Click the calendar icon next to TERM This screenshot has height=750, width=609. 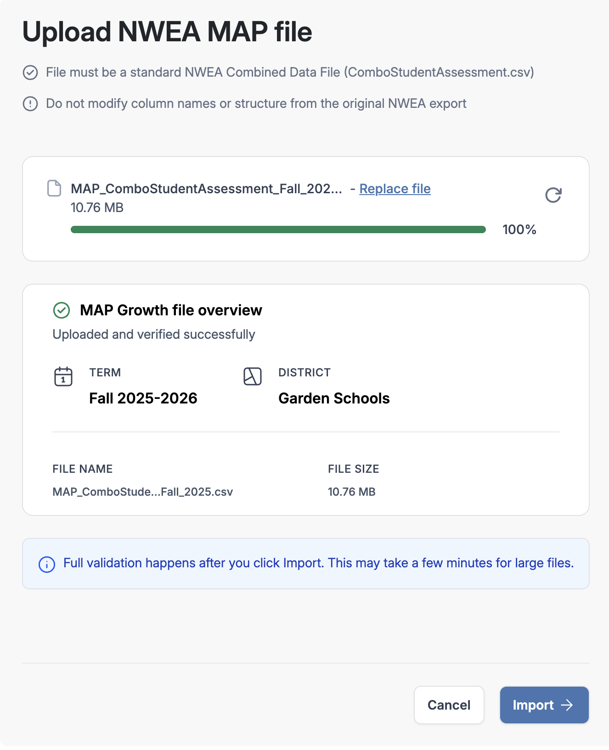point(63,376)
